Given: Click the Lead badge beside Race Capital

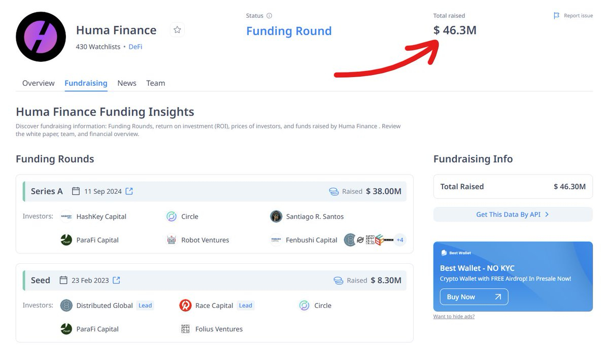Looking at the screenshot, I should [x=246, y=305].
